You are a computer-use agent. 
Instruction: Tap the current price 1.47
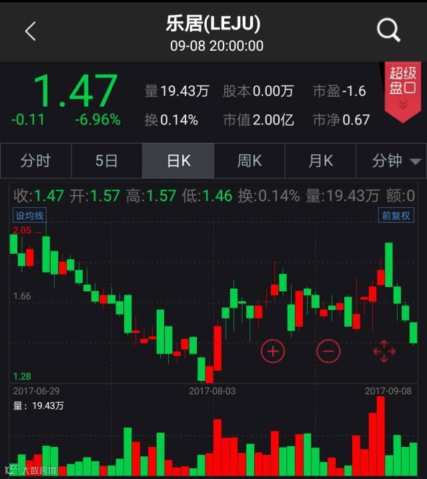(75, 91)
